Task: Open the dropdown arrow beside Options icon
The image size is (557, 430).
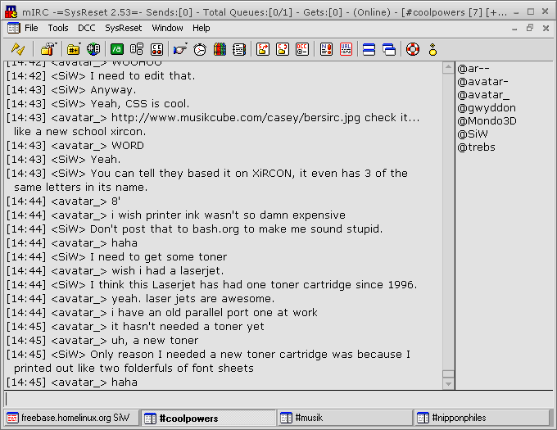Action: coord(56,44)
